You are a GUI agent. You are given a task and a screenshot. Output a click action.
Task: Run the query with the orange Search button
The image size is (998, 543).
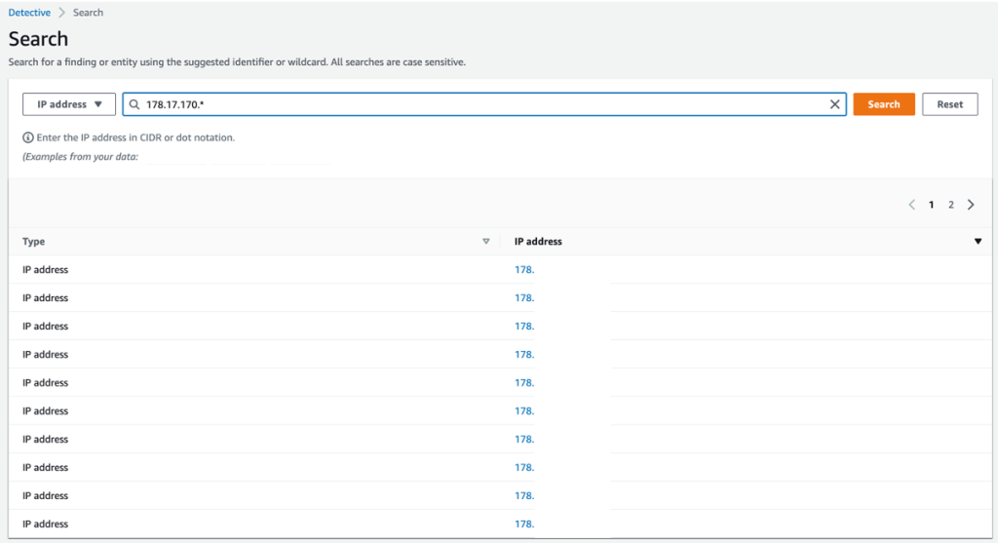883,104
